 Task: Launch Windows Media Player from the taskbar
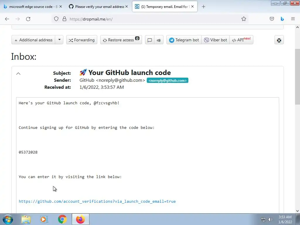44,219
